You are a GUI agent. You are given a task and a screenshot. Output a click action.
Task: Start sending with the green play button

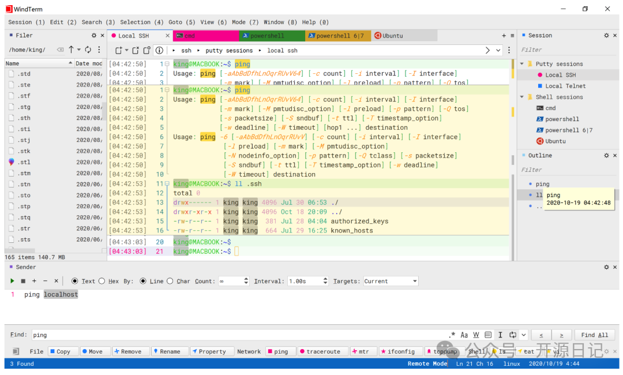click(x=12, y=281)
